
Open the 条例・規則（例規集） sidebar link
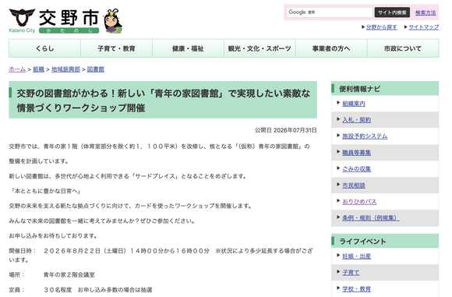[x=371, y=217]
